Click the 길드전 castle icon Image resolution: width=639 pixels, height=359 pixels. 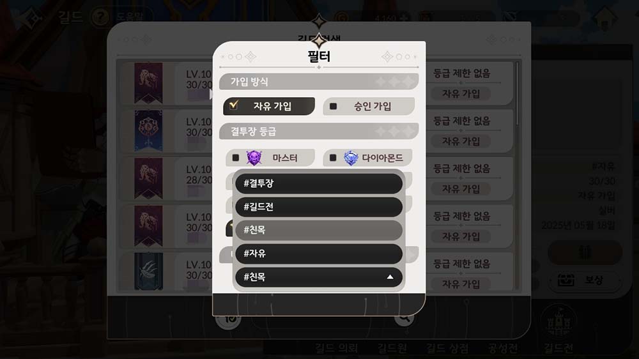click(558, 323)
